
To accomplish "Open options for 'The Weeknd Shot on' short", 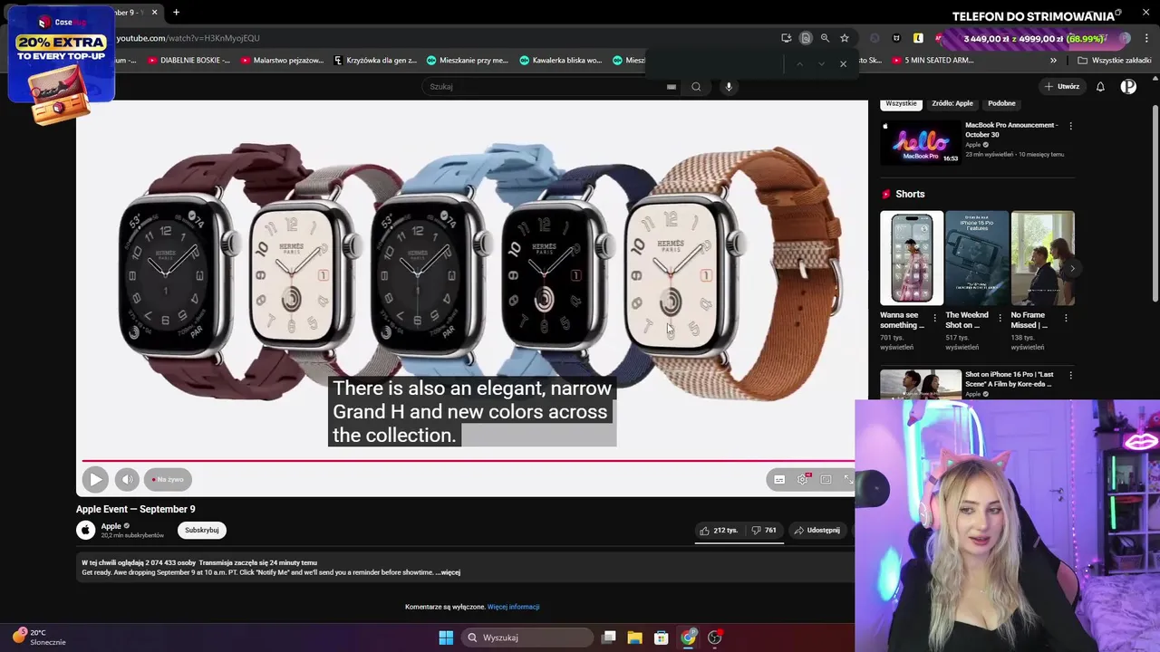I will coord(1000,318).
